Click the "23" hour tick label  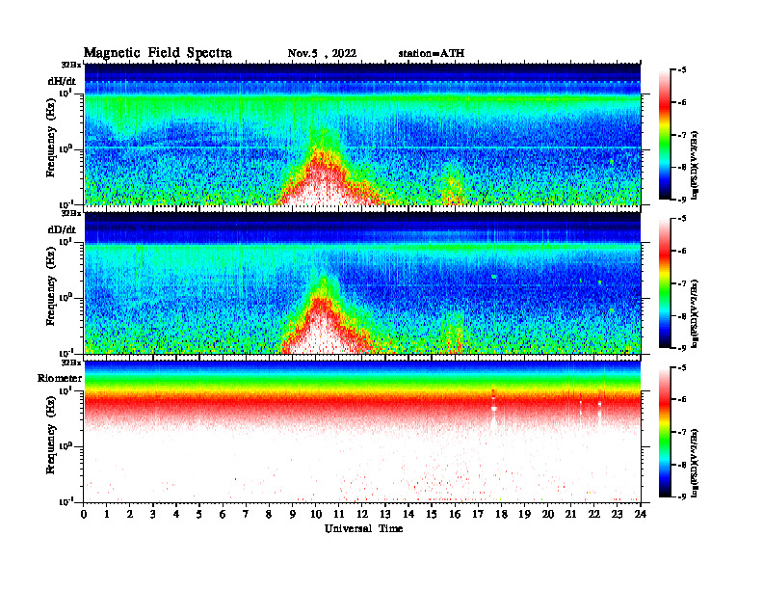[617, 514]
